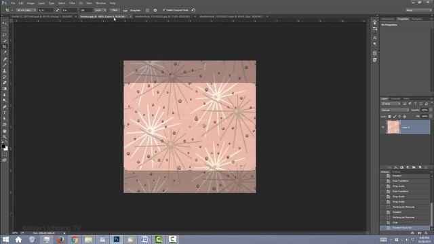The image size is (434, 244).
Task: Select the Horizontal Type tool
Action: pyautogui.click(x=5, y=113)
